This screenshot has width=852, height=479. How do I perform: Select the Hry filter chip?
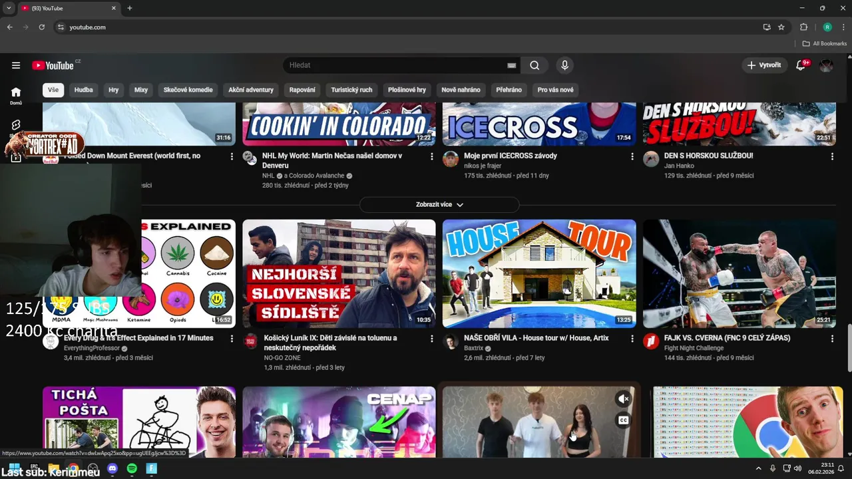click(114, 90)
